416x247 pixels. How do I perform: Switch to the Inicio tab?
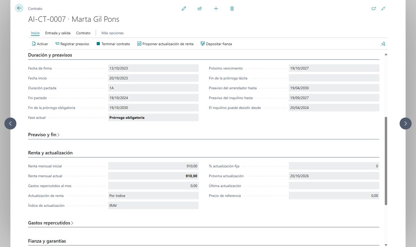point(35,33)
